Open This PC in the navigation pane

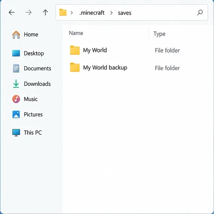click(33, 133)
